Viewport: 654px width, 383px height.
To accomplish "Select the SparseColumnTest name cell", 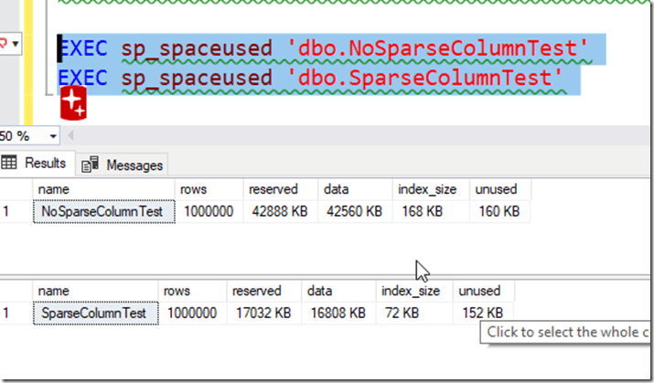I will point(95,313).
